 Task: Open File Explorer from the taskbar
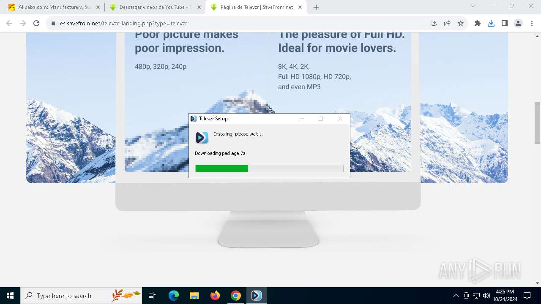(x=194, y=296)
